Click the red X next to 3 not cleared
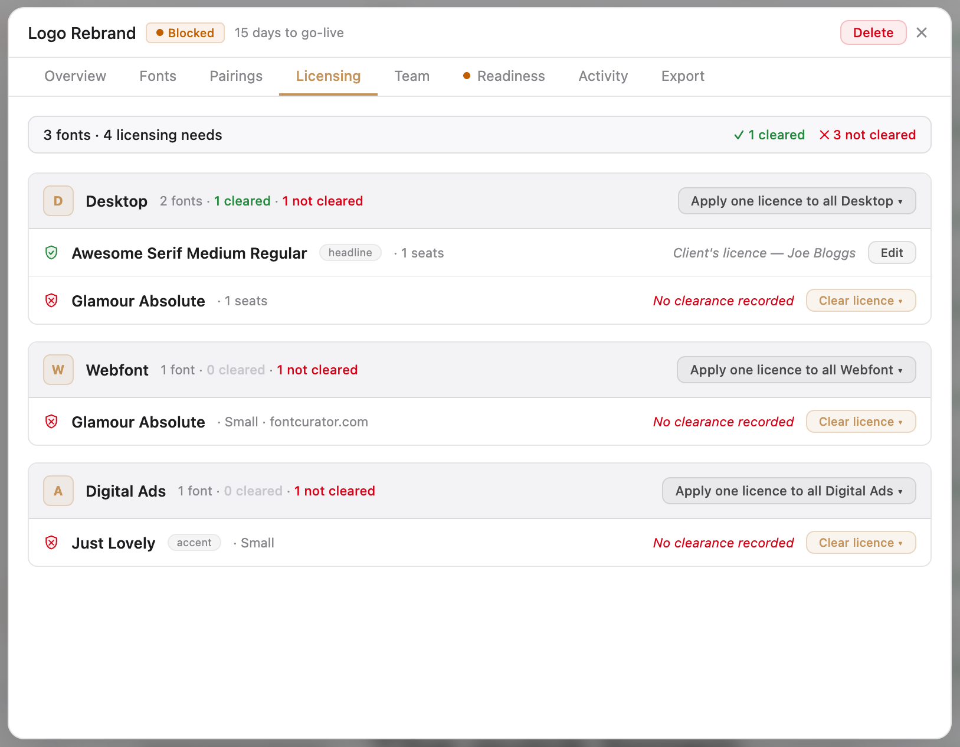The height and width of the screenshot is (747, 960). coord(824,135)
